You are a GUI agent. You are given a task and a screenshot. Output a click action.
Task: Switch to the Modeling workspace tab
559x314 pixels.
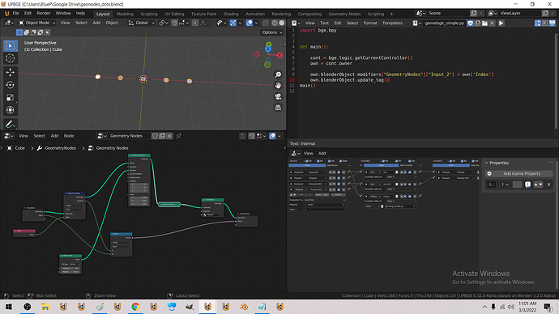(x=125, y=14)
